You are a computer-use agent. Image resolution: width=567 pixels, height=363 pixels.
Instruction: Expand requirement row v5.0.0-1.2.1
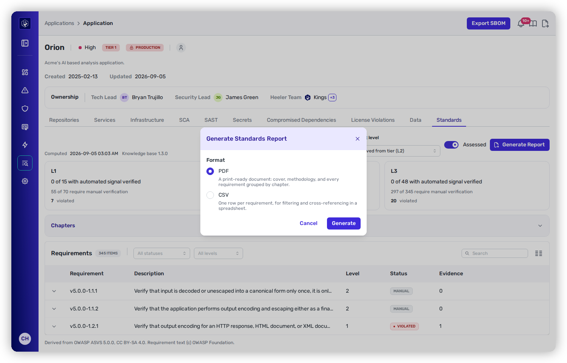pyautogui.click(x=54, y=326)
